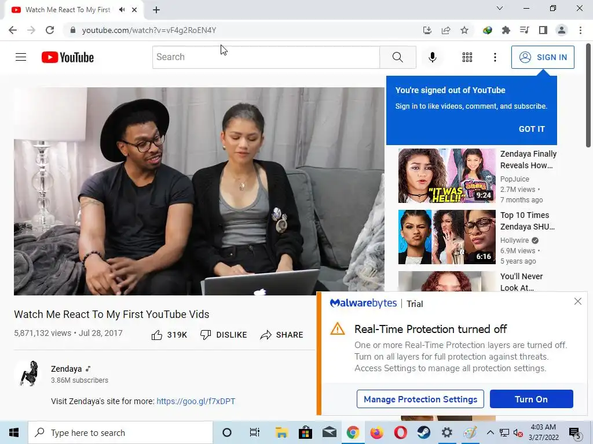
Task: Click the SIGN IN button
Action: pyautogui.click(x=543, y=57)
